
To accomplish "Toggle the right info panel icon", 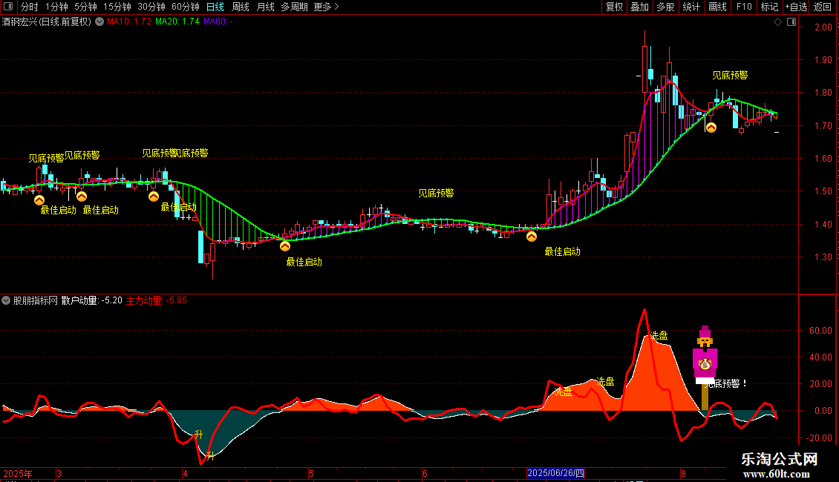I will [x=791, y=22].
